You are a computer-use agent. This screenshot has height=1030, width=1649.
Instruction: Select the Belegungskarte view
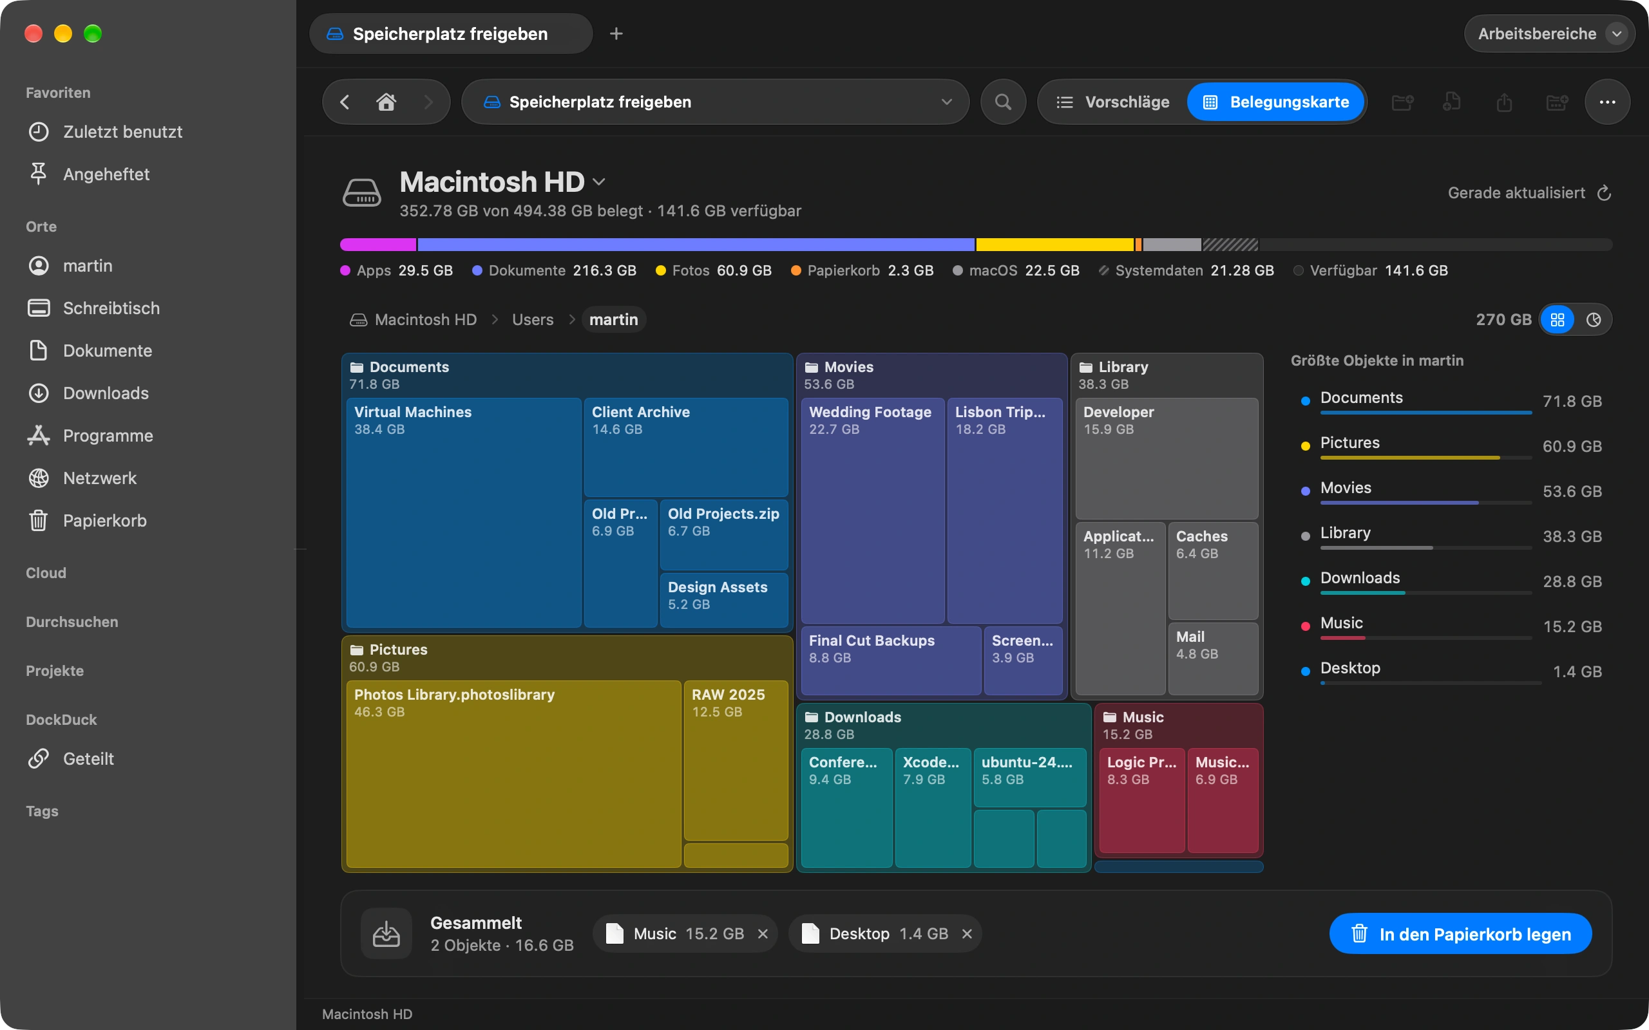(1275, 102)
